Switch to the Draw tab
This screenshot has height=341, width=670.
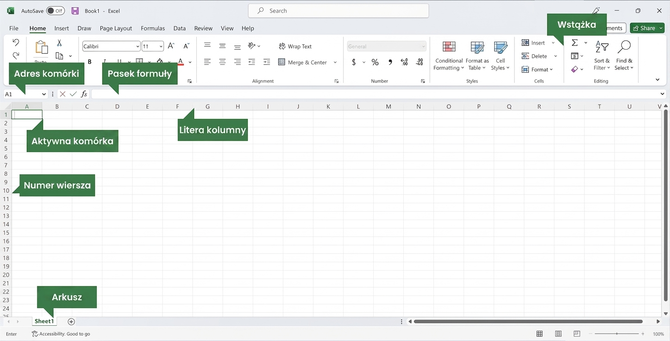(x=84, y=28)
